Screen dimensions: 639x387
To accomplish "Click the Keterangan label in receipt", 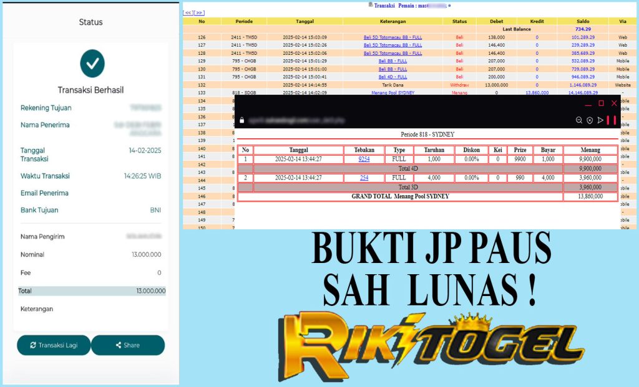I will pos(37,309).
